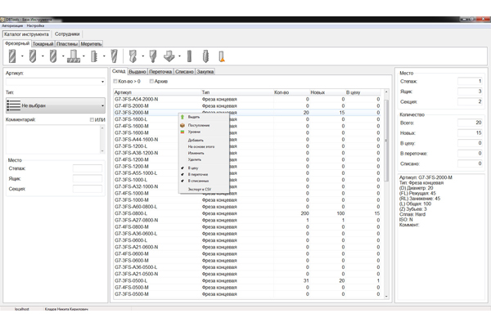Open the Списано tab

184,72
